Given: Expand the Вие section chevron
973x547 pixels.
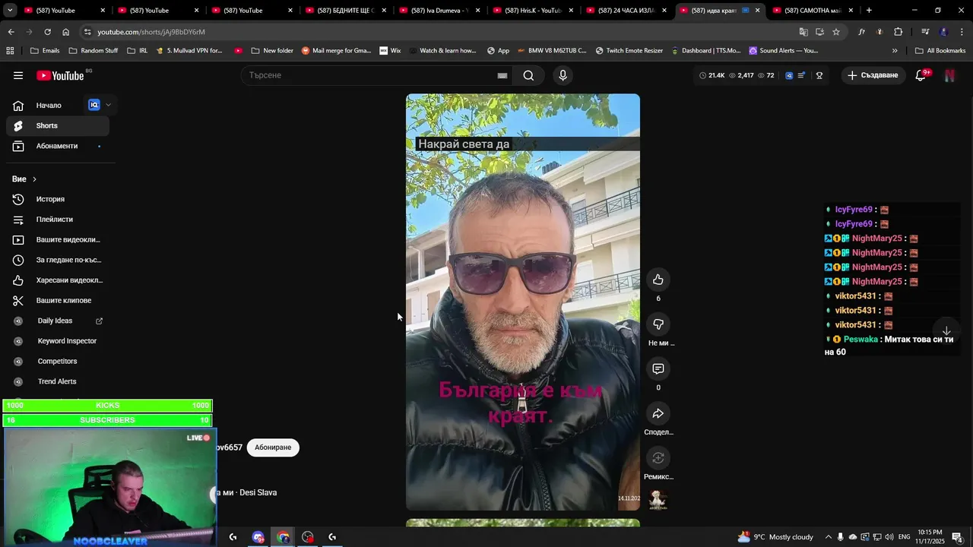Looking at the screenshot, I should pos(34,179).
